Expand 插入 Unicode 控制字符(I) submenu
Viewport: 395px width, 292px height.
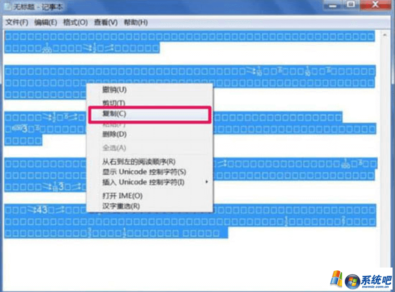149,182
